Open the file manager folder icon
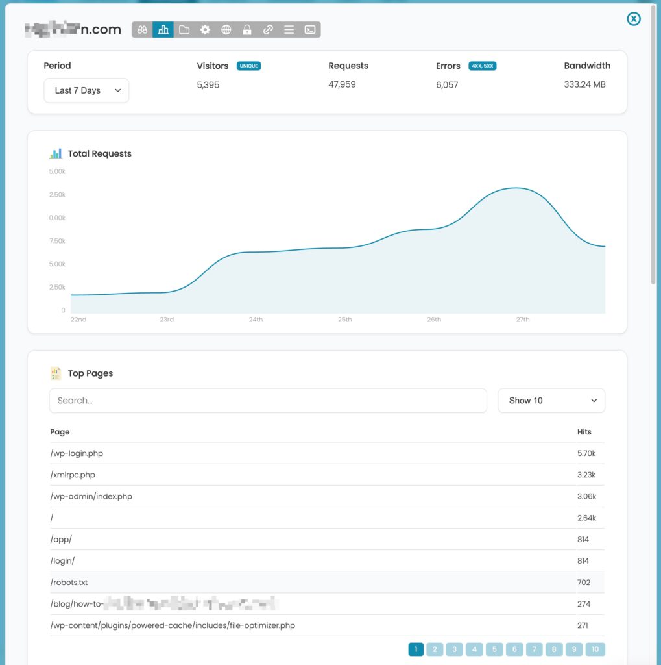This screenshot has width=661, height=665. pos(184,29)
